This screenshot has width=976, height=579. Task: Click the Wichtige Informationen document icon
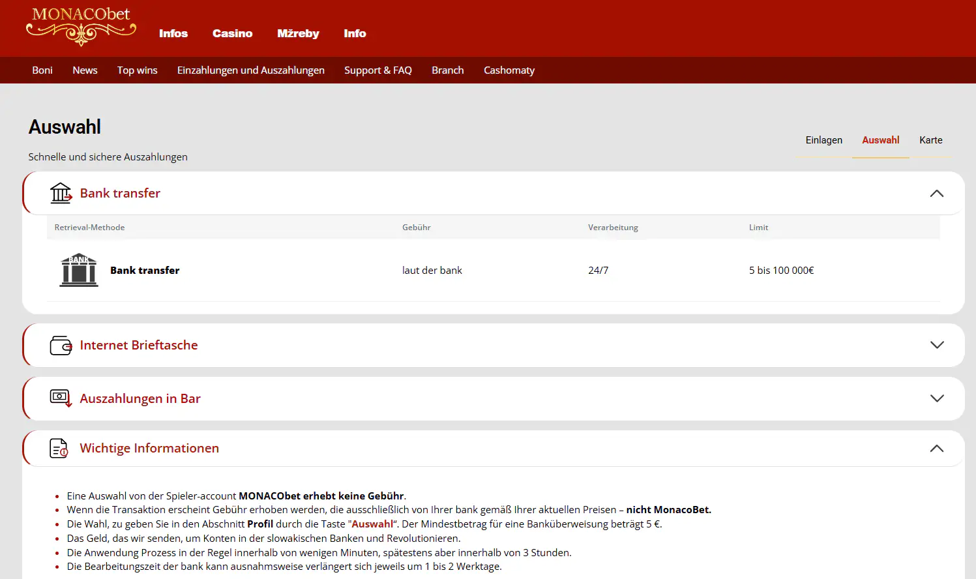[59, 448]
